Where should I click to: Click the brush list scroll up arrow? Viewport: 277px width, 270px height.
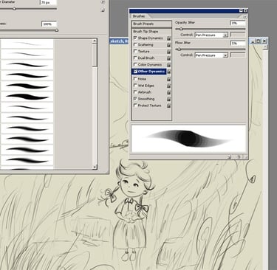coord(95,41)
